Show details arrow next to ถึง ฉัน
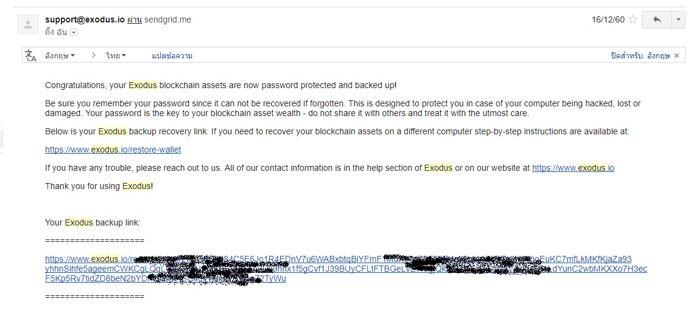Image resolution: width=691 pixels, height=313 pixels. point(74,32)
